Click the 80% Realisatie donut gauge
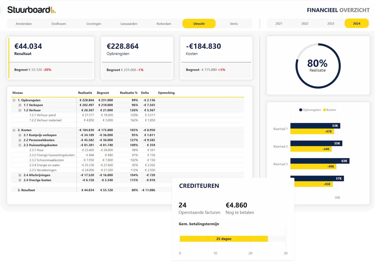This screenshot has width=390, height=262. pyautogui.click(x=318, y=66)
